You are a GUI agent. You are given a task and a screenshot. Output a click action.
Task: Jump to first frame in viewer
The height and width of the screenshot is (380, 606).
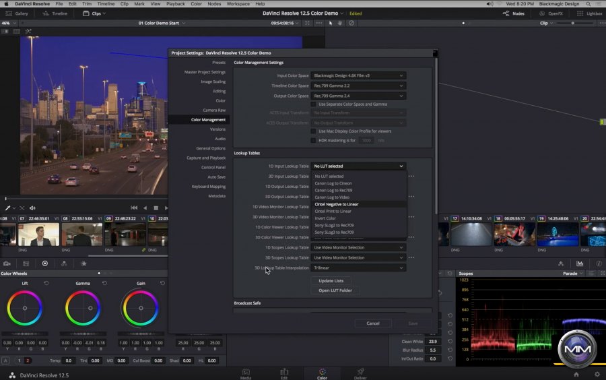[x=134, y=208]
